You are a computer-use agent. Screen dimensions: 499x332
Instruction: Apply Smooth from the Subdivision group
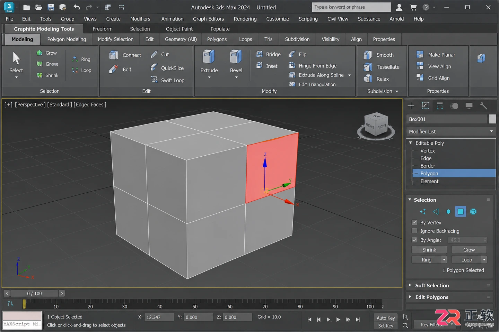click(378, 55)
